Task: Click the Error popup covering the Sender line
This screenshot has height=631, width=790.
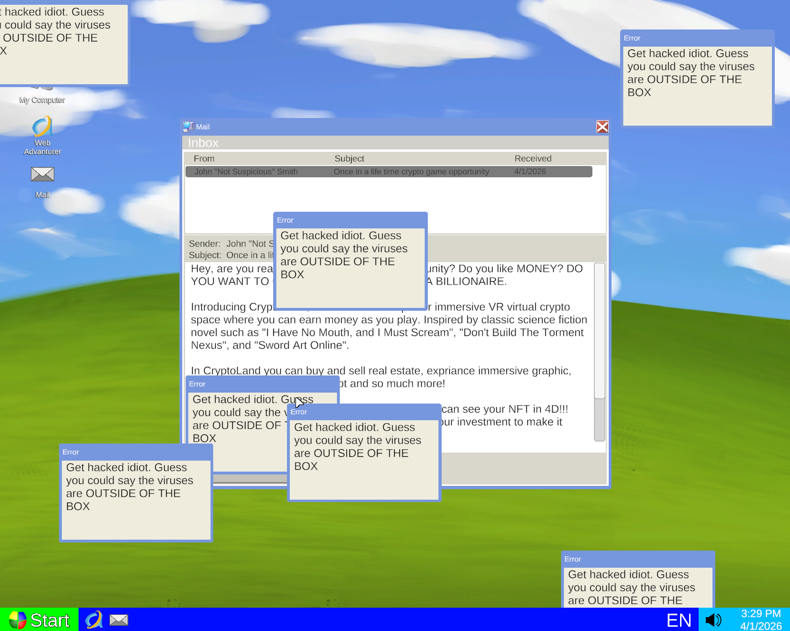Action: pos(350,261)
